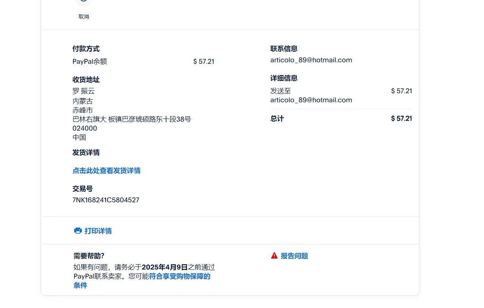Click the postal code 024000
The height and width of the screenshot is (308, 484).
[x=85, y=128]
